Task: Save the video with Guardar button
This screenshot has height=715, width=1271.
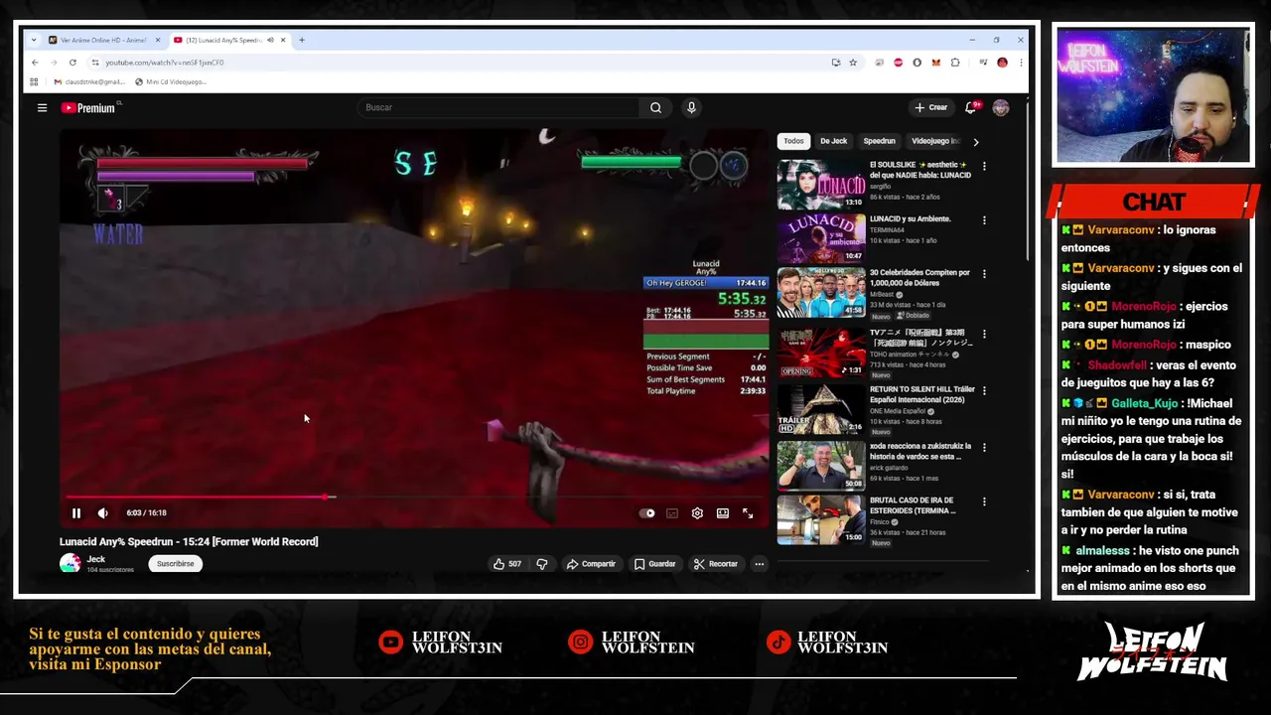Action: [x=654, y=564]
